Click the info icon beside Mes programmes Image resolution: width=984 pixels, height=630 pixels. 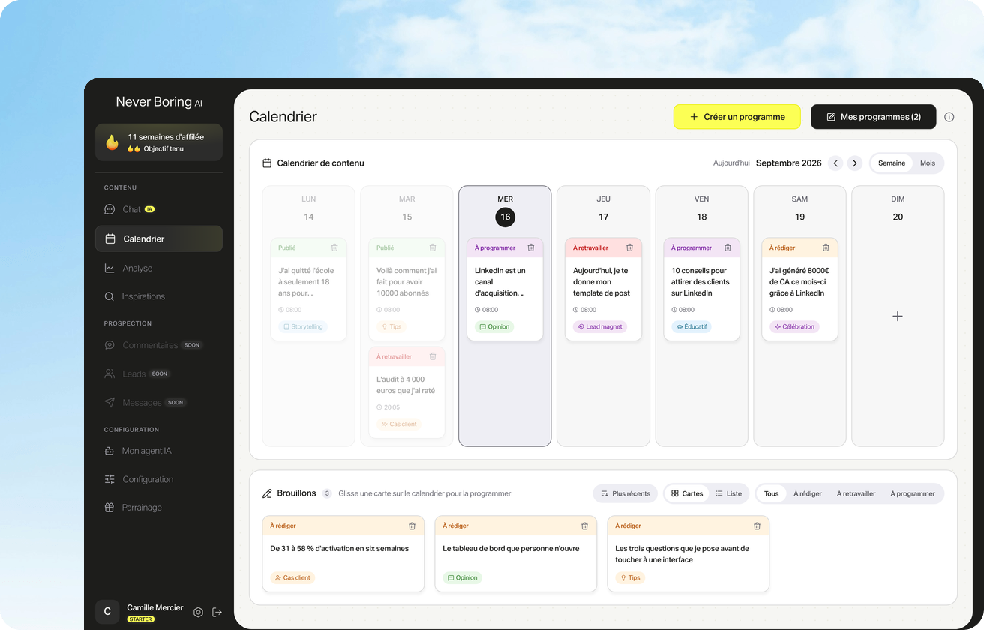tap(949, 117)
